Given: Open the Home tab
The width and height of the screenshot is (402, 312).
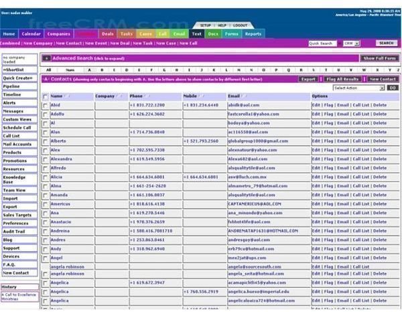Looking at the screenshot, I should pos(9,34).
